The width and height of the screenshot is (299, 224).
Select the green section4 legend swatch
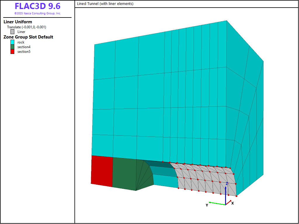[12, 47]
